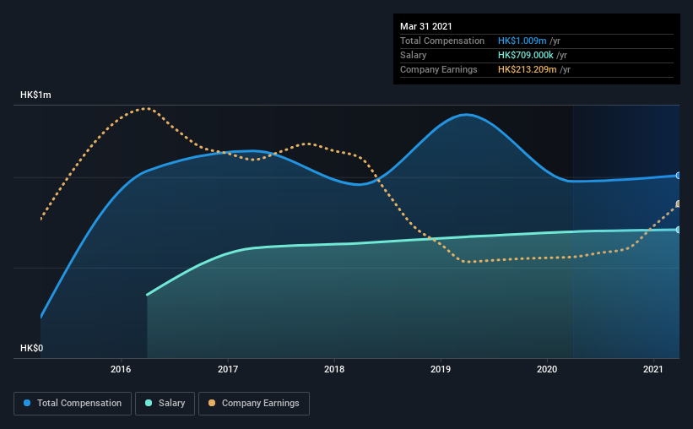Click the Mar 31 2021 tooltip date
Image resolution: width=693 pixels, height=429 pixels.
426,26
